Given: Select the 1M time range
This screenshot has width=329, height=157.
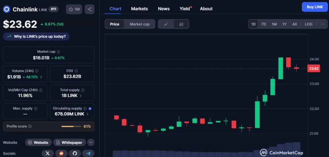Looking at the screenshot, I should 274,24.
